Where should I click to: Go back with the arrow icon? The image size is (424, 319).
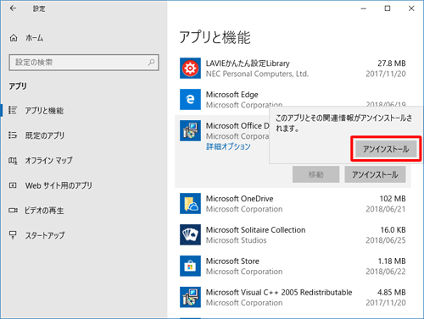pos(13,8)
